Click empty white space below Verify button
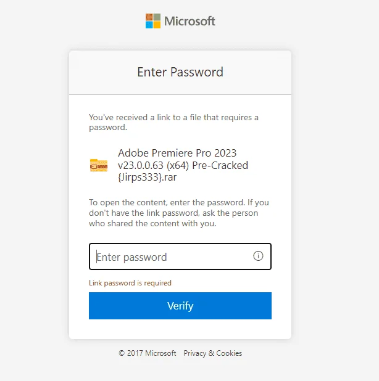Viewport: 379px width, 381px height. 180,329
